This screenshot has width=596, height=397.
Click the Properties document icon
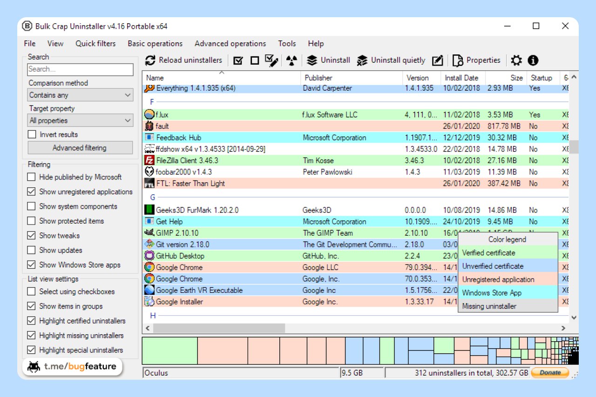tap(458, 60)
